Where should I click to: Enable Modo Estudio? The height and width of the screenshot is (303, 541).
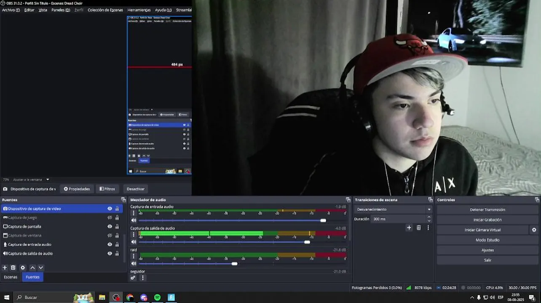[487, 240]
